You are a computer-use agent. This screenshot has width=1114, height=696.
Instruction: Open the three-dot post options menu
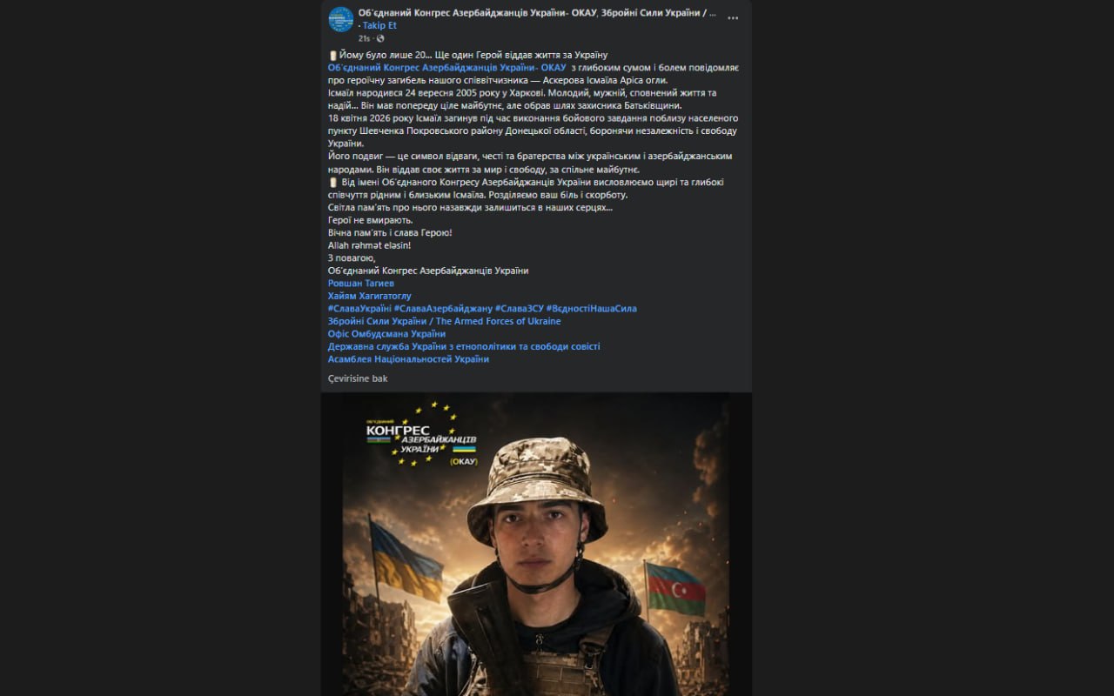[x=734, y=17]
